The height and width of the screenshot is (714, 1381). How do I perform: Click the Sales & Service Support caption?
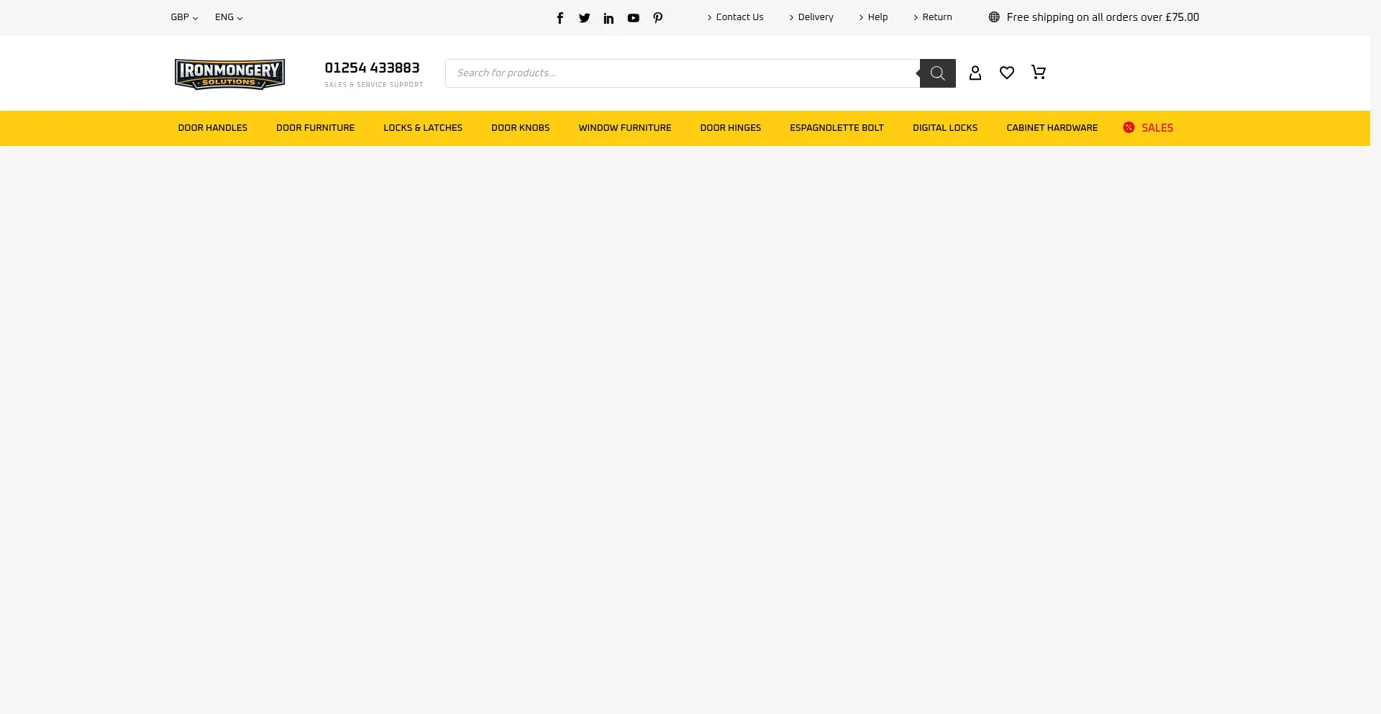373,85
